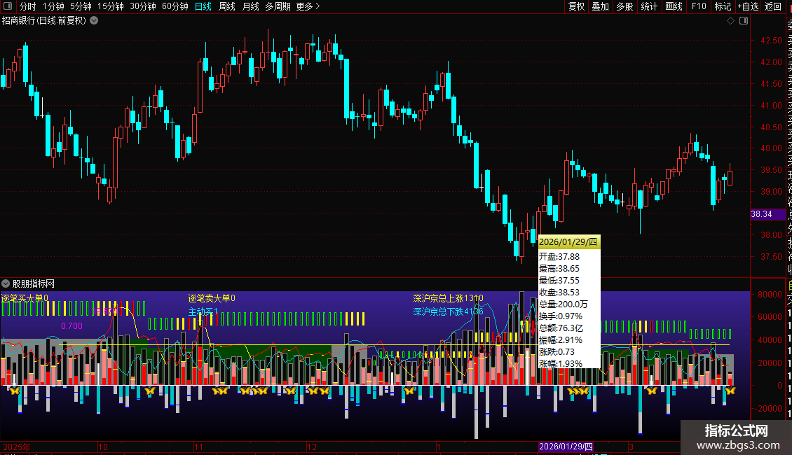Open F10 company info
The height and width of the screenshot is (455, 792).
[699, 6]
